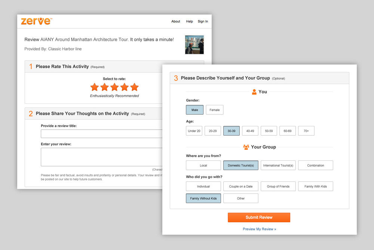
Task: Select Couple on a Date option
Action: pyautogui.click(x=240, y=186)
